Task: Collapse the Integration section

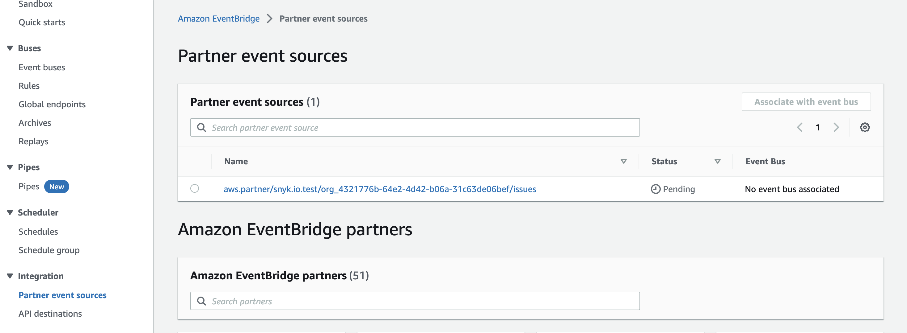Action: (x=10, y=276)
